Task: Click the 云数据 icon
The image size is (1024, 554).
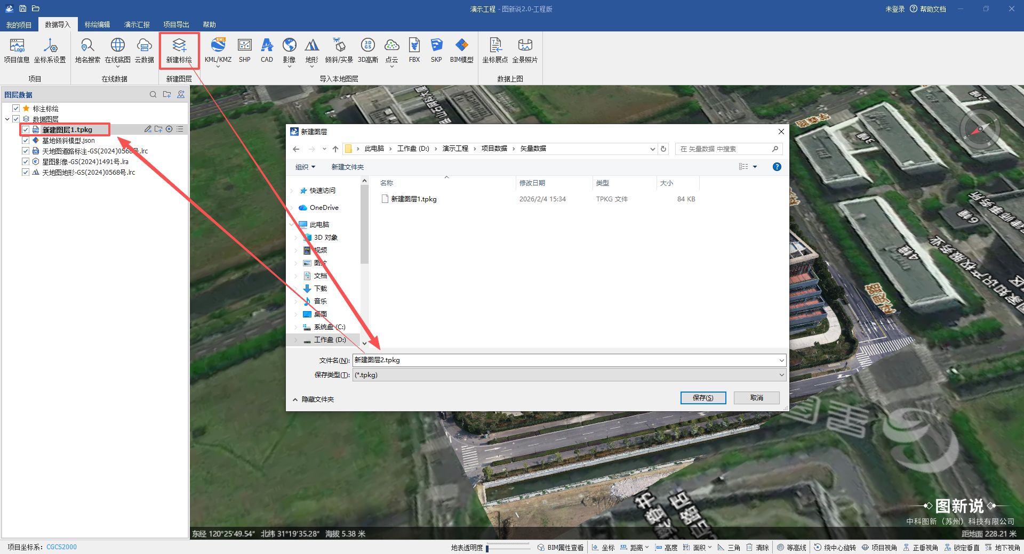Action: click(144, 51)
